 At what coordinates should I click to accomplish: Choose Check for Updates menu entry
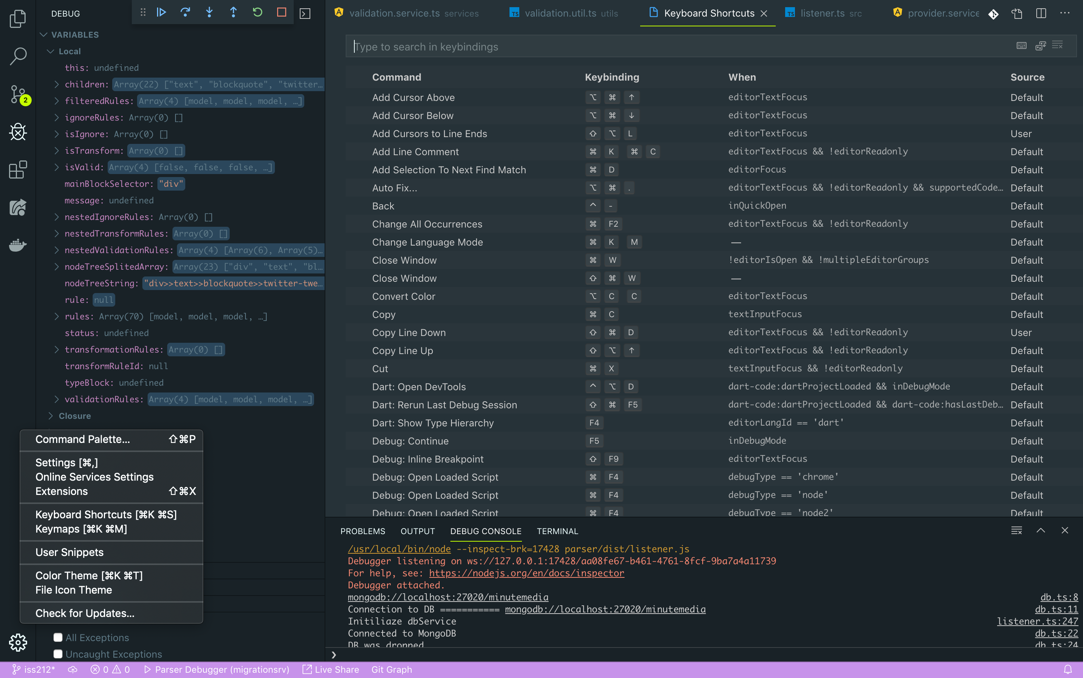pyautogui.click(x=111, y=613)
